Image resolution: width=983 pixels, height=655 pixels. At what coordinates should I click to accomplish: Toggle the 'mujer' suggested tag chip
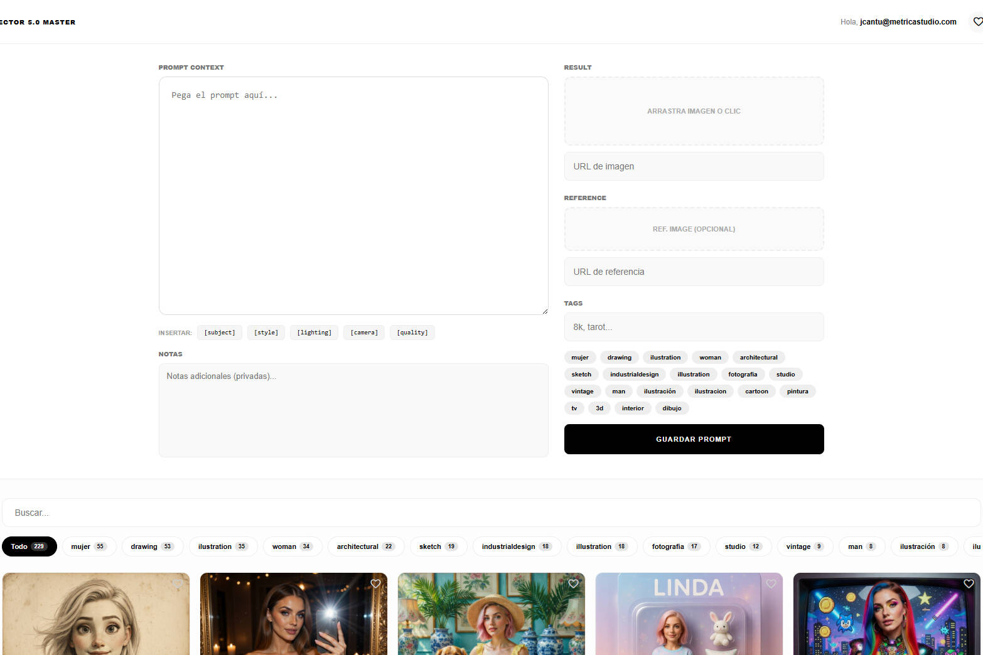579,358
